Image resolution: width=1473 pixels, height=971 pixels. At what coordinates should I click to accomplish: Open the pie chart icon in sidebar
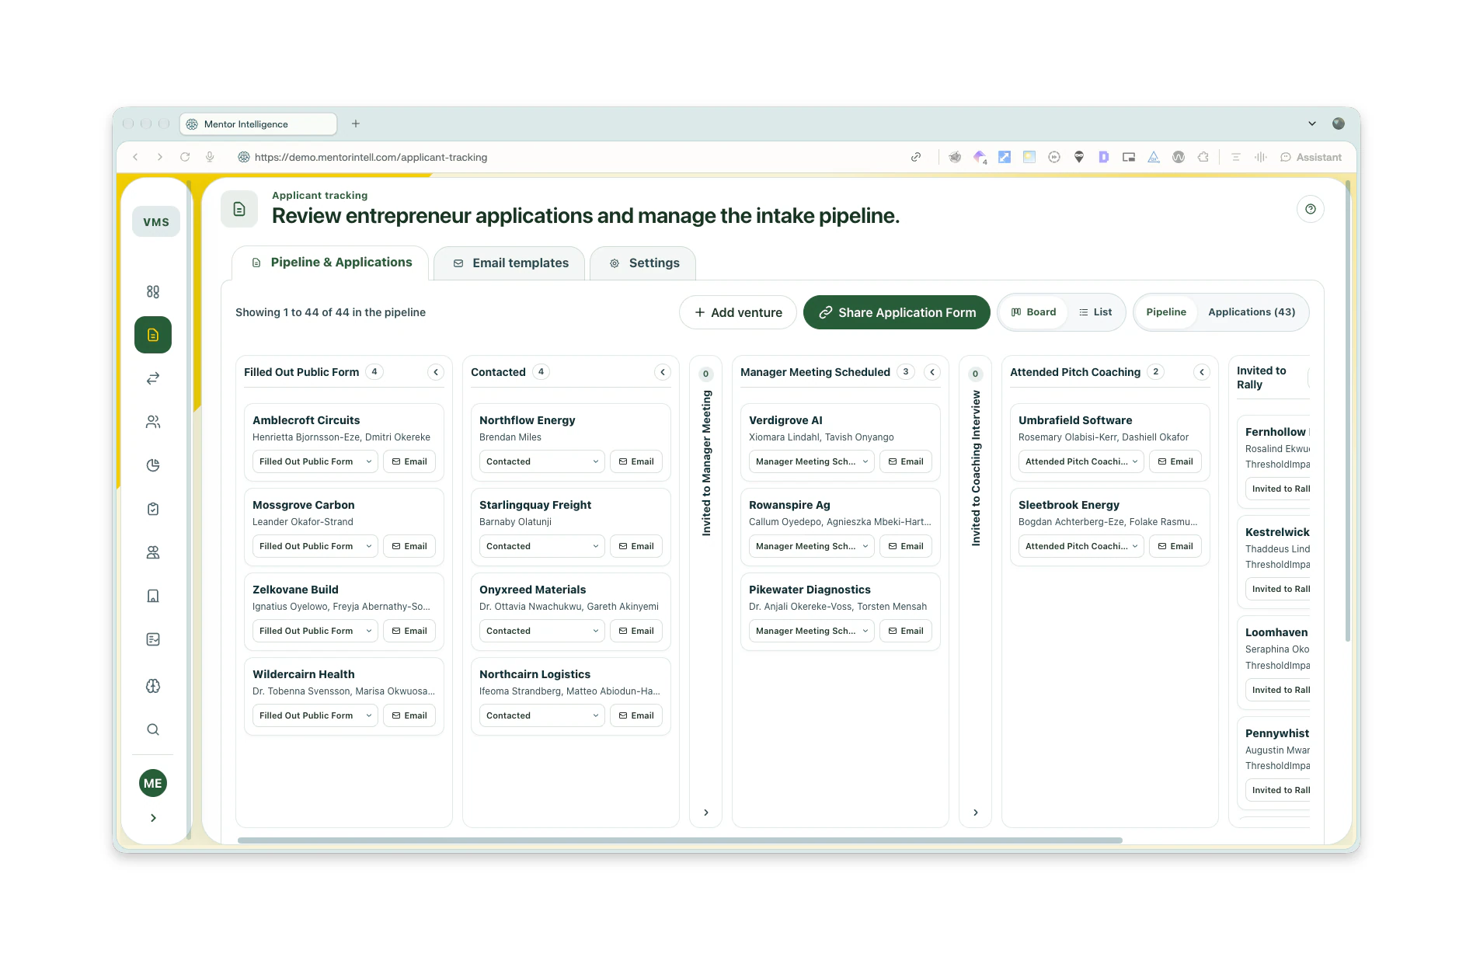(153, 465)
